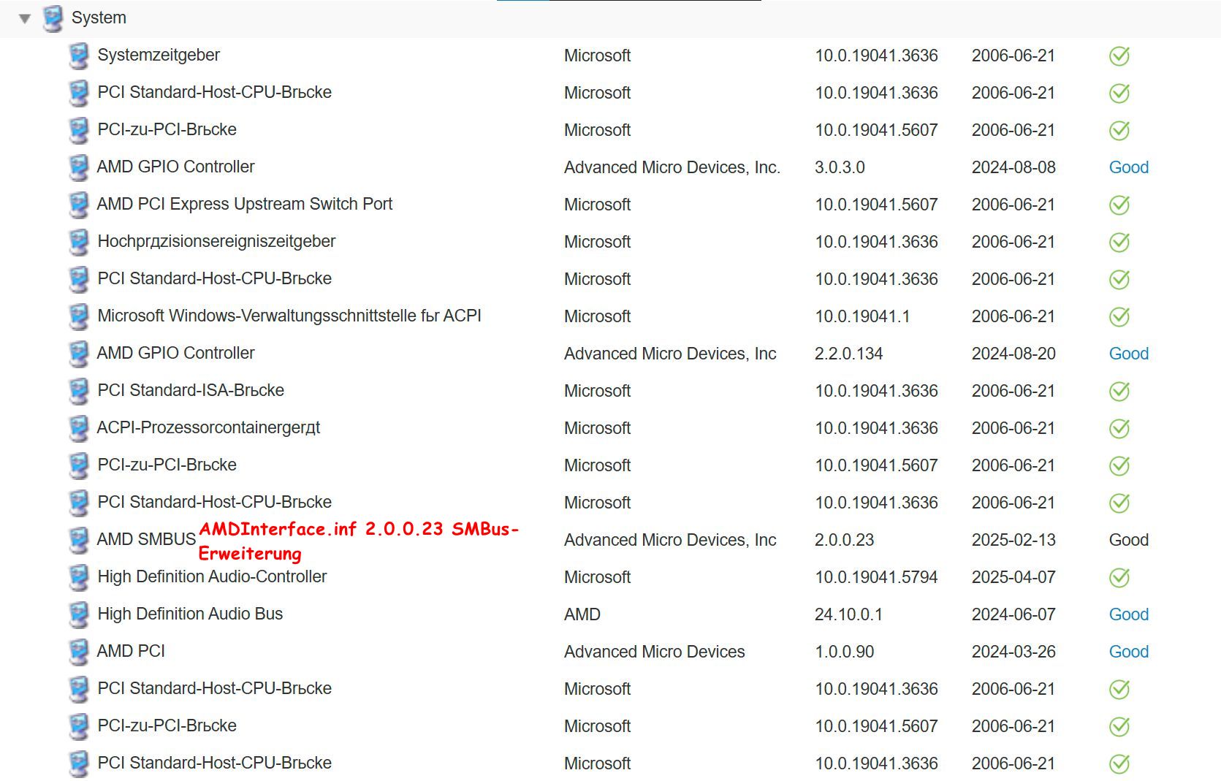Select the Microsoft Windows-Verwaltungsschnittstelle für ACPI entry

coord(289,316)
